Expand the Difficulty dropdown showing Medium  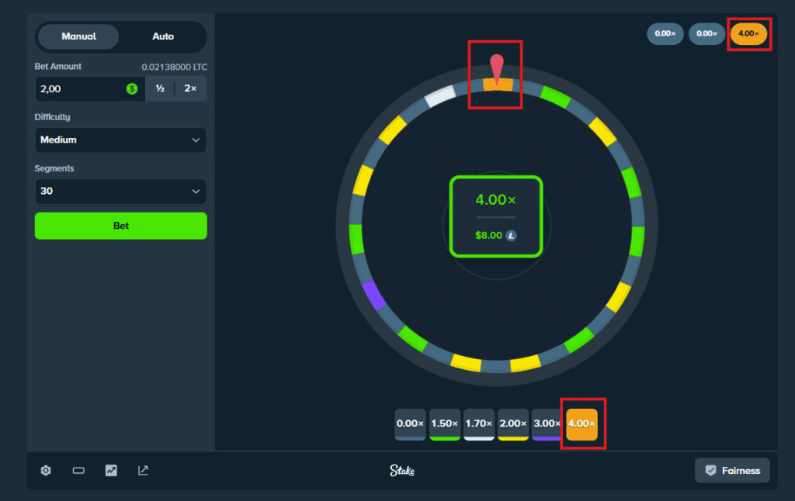coord(120,140)
